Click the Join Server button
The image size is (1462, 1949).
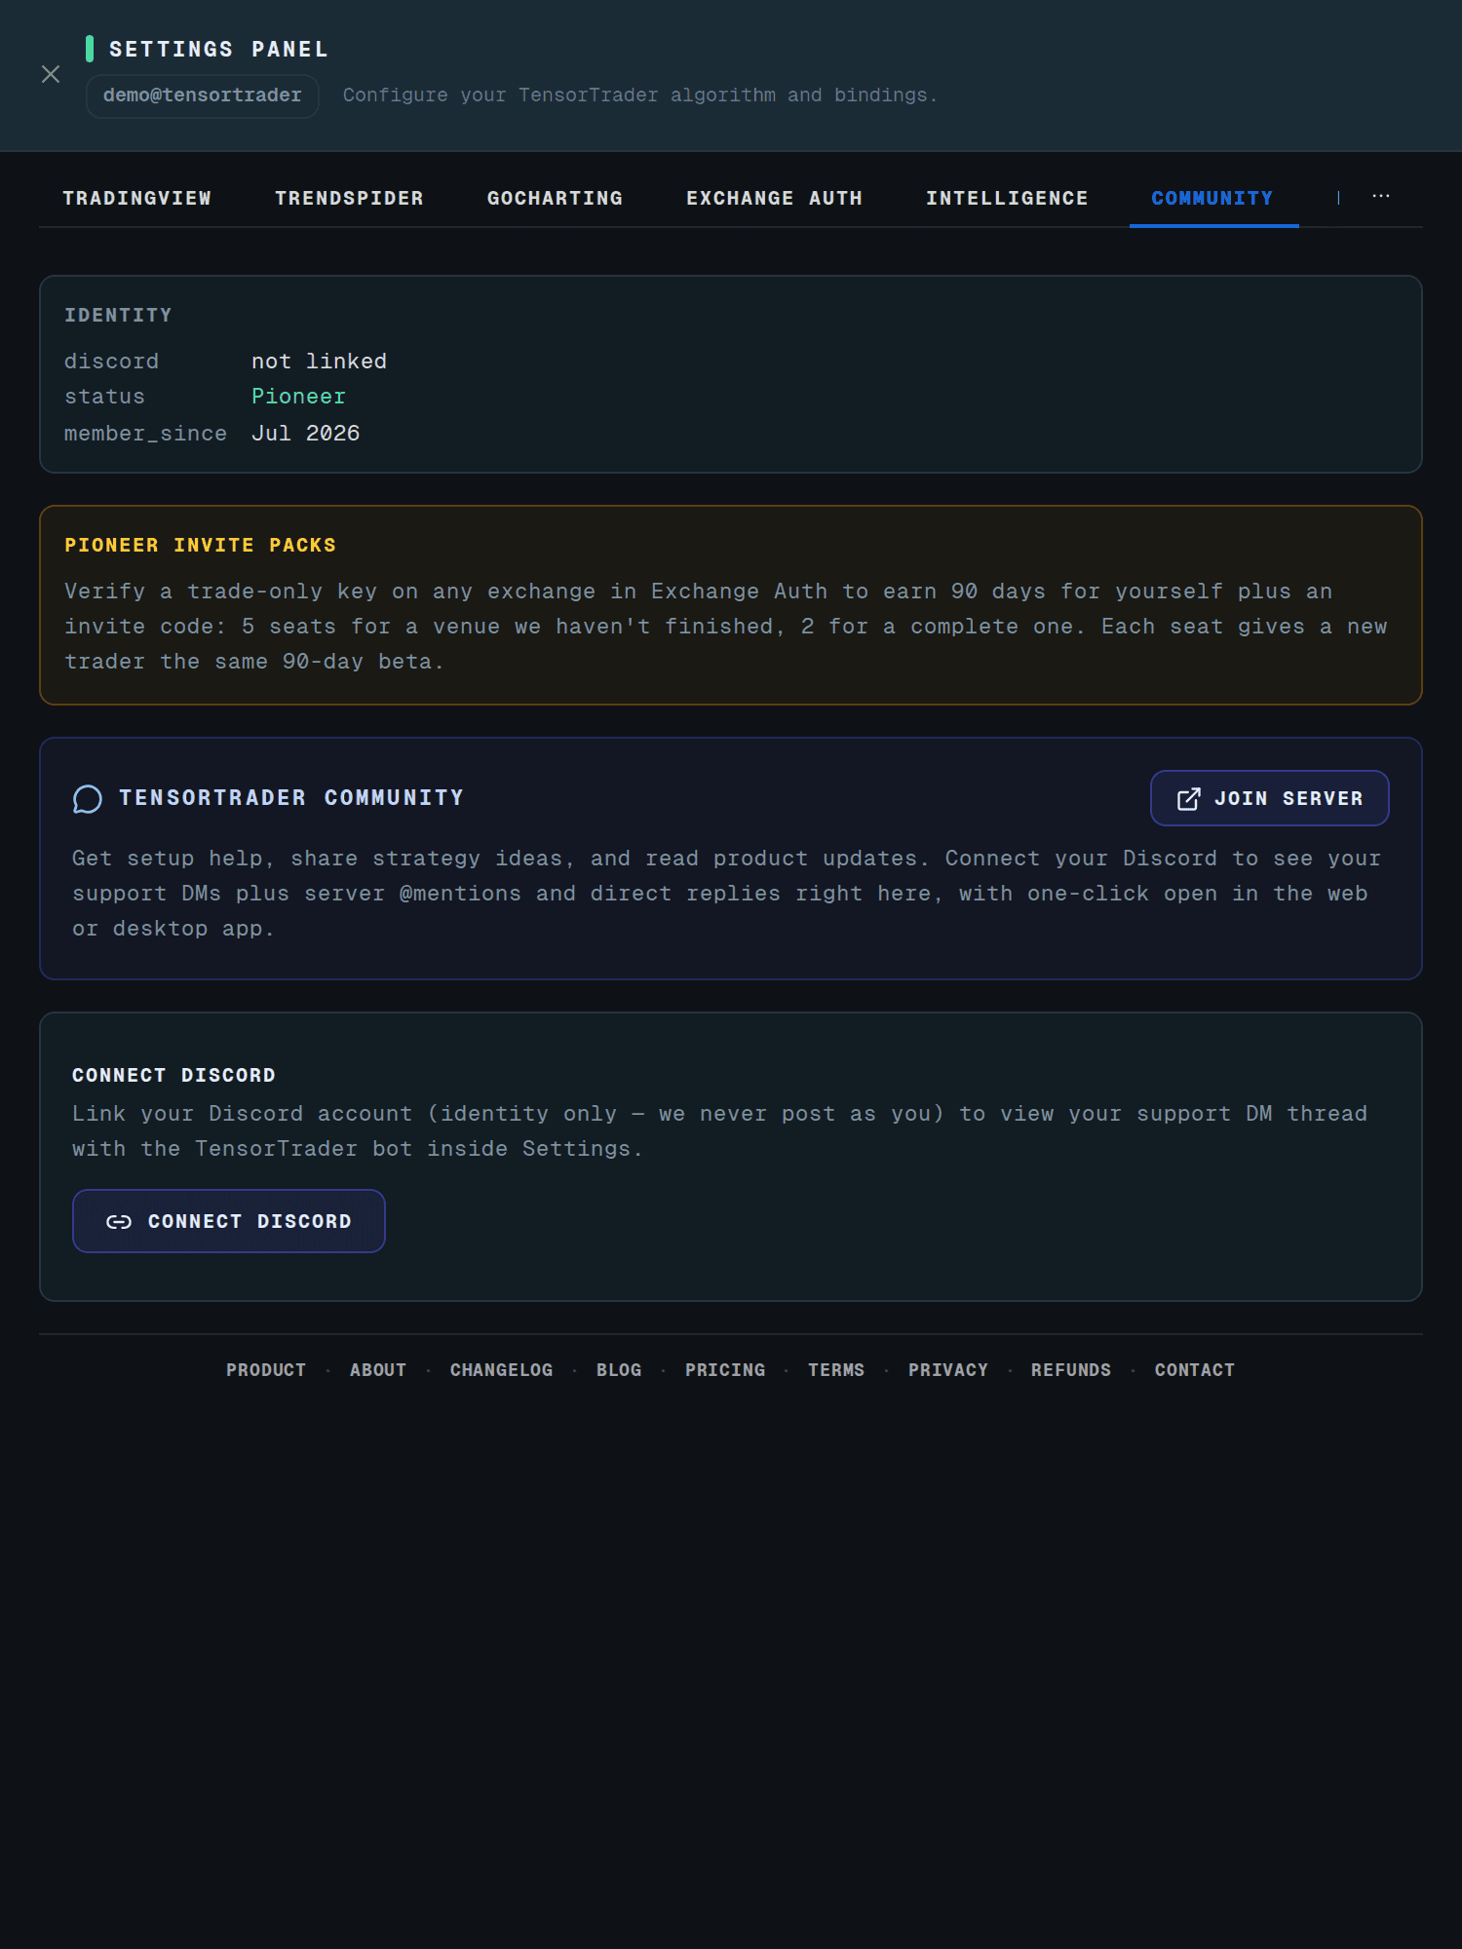[1270, 798]
